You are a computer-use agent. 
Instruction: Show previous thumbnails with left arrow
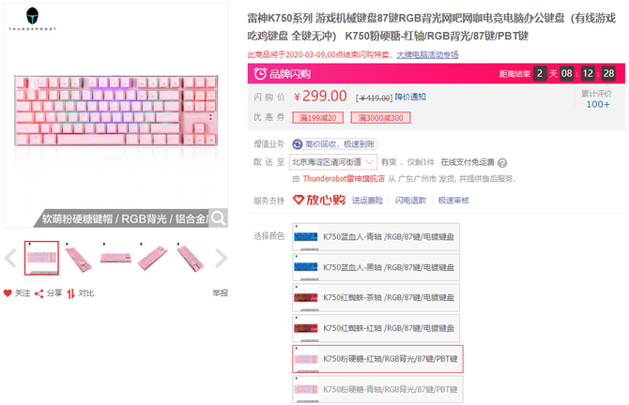tap(10, 258)
